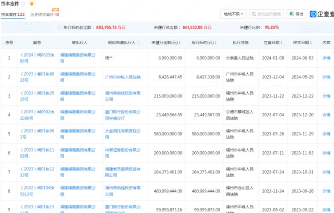Open applicant 广州市中级人民法院 link
Viewport: 334px width, 213px height.
(123, 77)
